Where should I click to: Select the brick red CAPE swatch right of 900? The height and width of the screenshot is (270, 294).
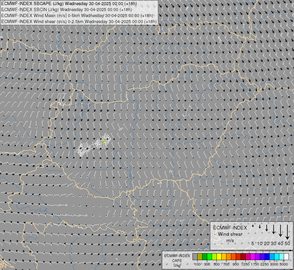(238, 256)
